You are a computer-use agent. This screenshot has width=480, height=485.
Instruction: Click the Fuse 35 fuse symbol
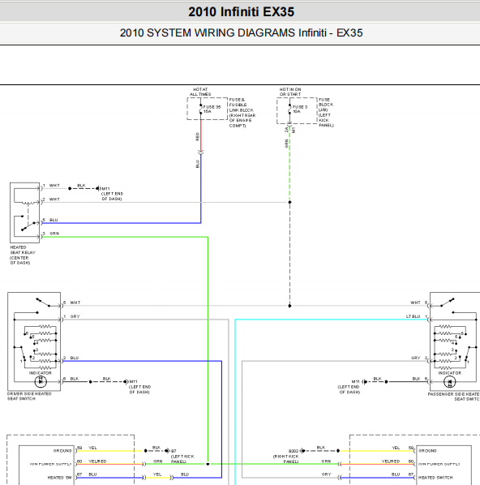[200, 109]
